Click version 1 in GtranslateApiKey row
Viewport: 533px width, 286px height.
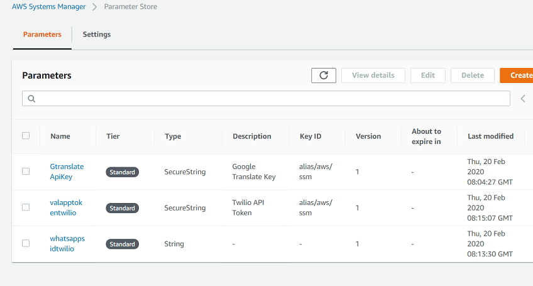pyautogui.click(x=357, y=172)
